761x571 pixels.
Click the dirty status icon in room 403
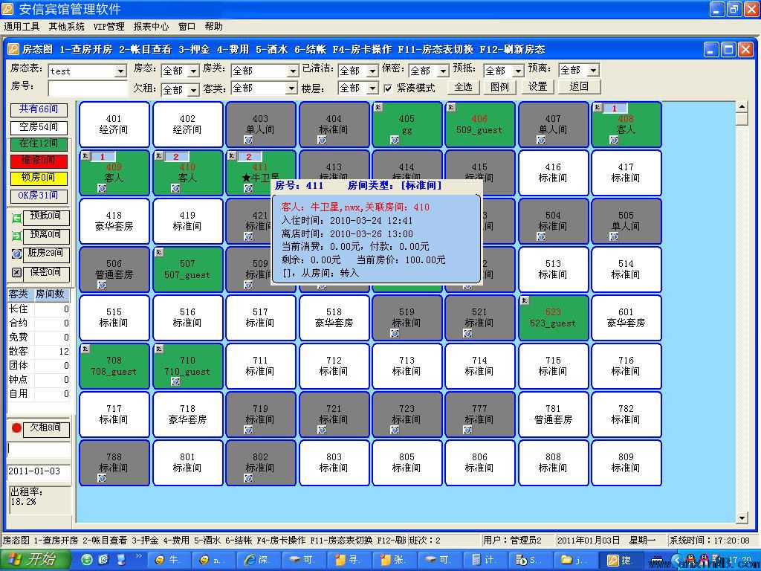[248, 140]
